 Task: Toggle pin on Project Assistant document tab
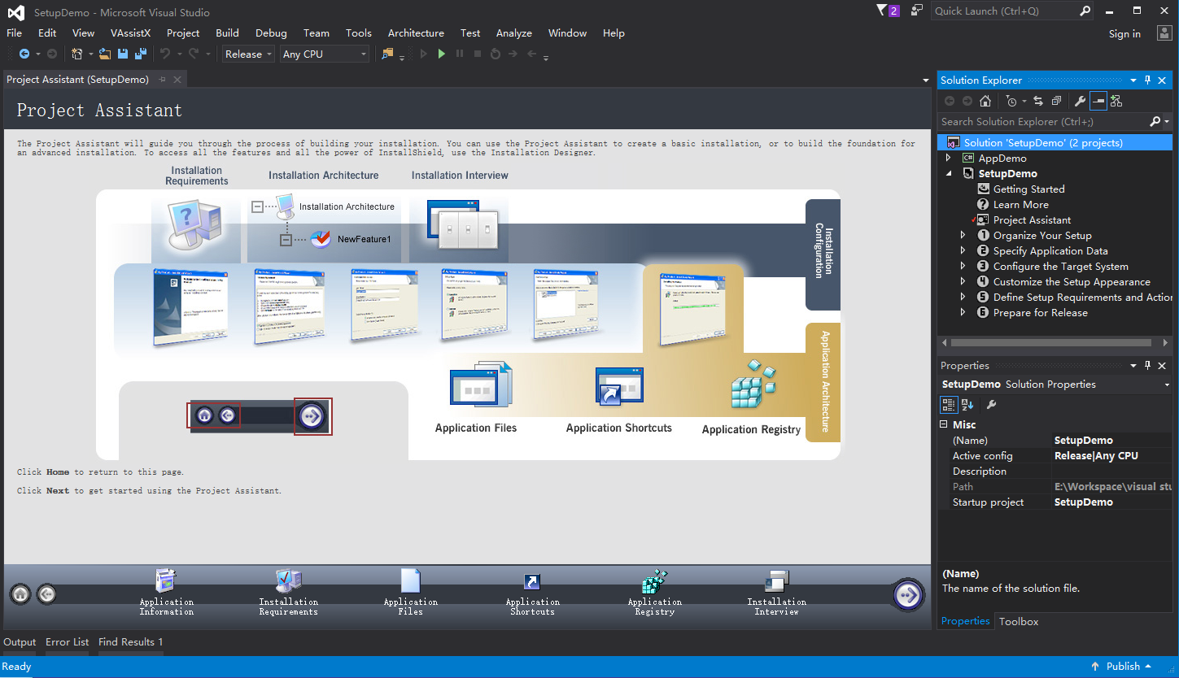click(x=162, y=79)
